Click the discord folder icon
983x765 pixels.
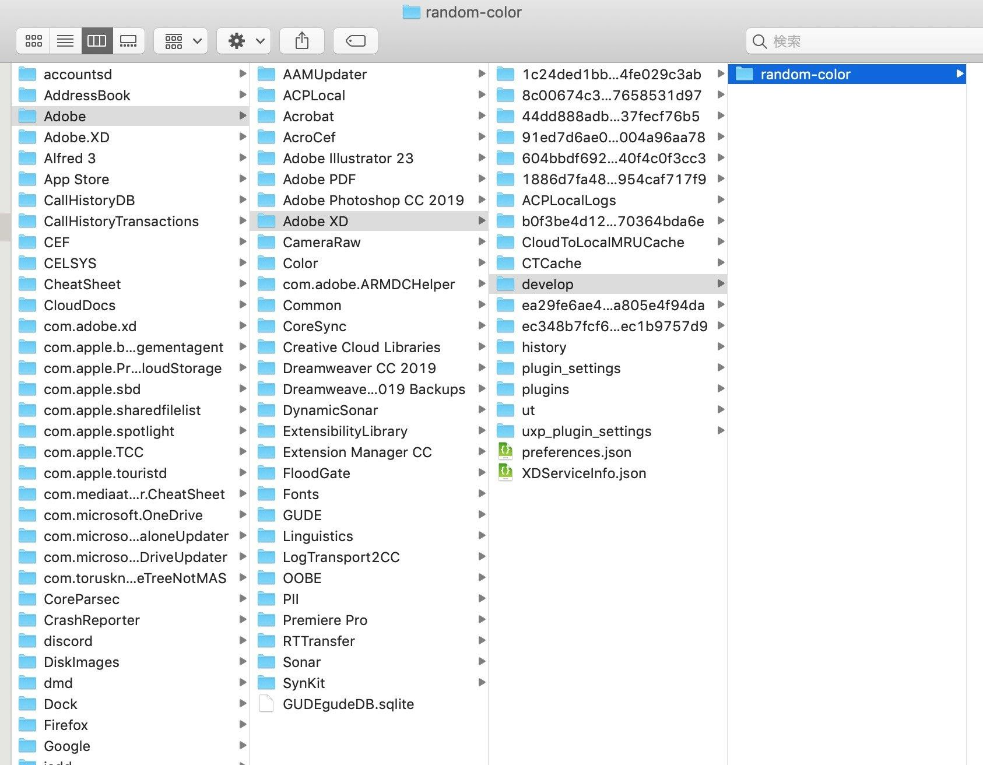coord(27,641)
